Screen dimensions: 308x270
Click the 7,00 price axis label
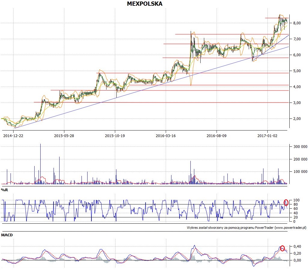297,39
